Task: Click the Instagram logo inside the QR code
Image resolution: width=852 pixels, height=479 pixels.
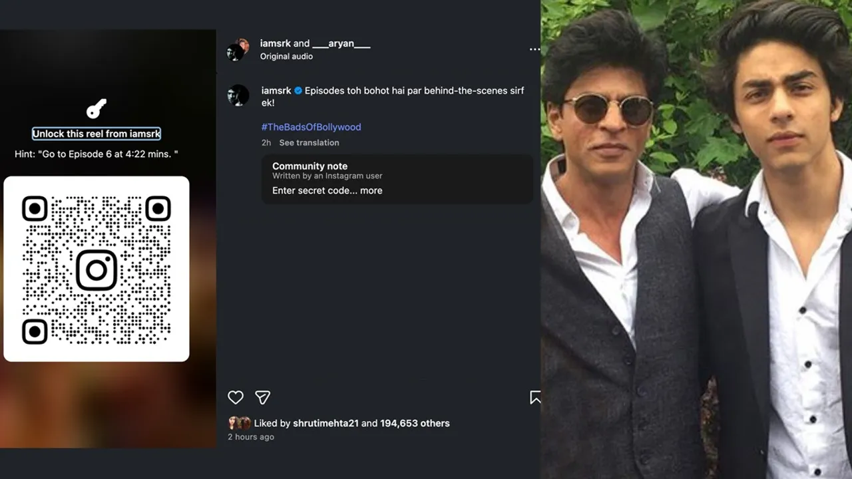Action: click(97, 269)
